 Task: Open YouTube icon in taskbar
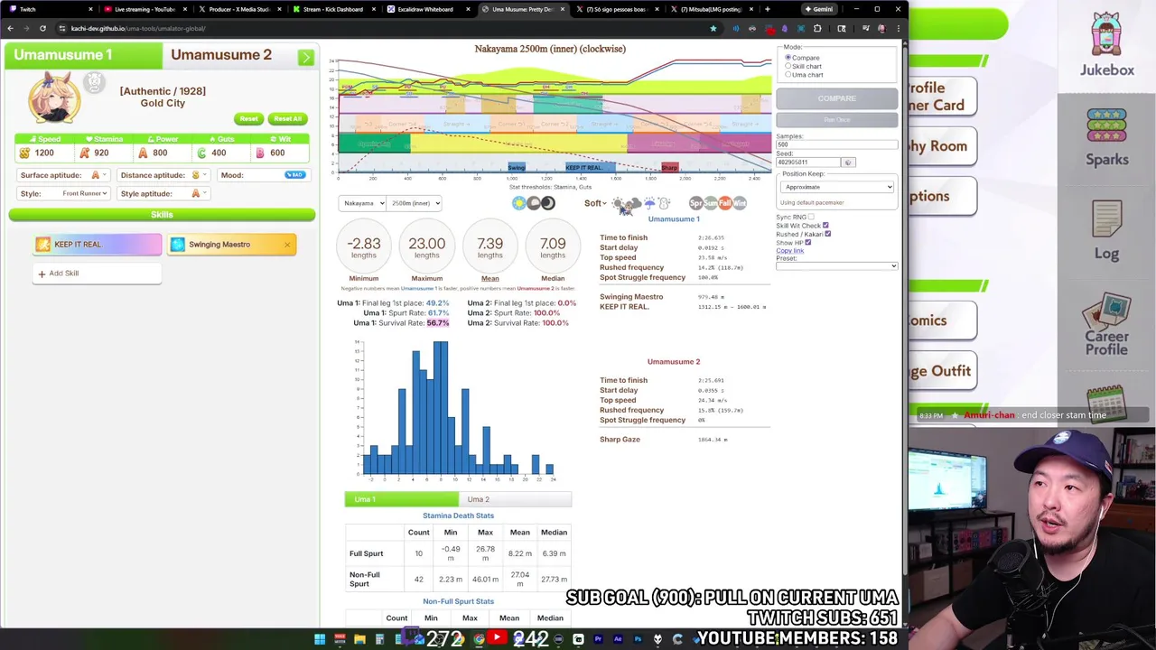tap(497, 639)
